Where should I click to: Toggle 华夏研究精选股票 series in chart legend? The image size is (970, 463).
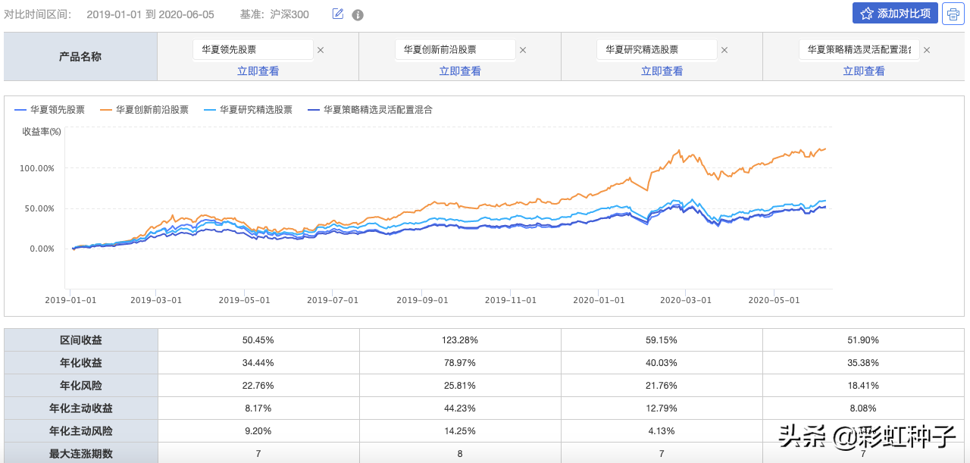248,109
